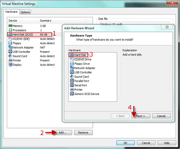Click the USB Controller device icon
Screen dimensions: 180x149
[10, 52]
